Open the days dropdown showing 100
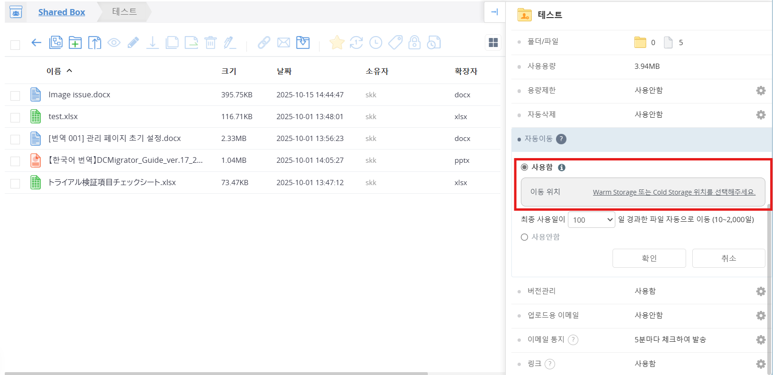This screenshot has height=375, width=773. click(591, 220)
